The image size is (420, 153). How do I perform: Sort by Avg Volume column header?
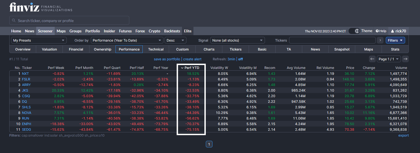[x=297, y=68]
